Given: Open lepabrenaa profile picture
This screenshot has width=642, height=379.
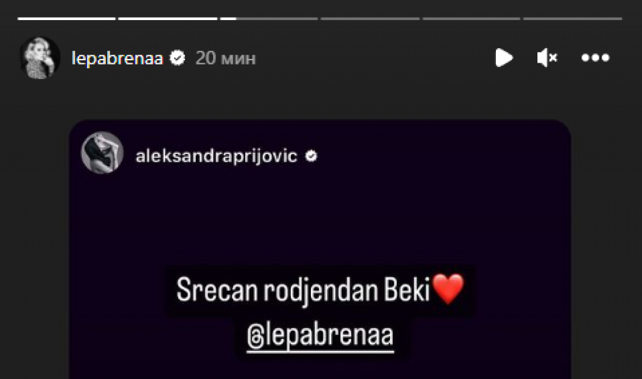Looking at the screenshot, I should pyautogui.click(x=39, y=58).
